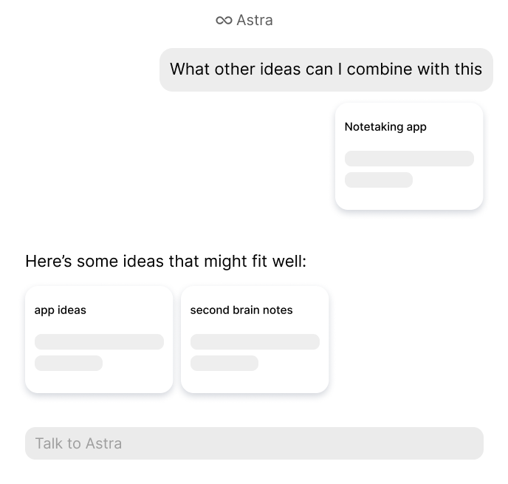Click the Astra infinity logo icon
This screenshot has width=508, height=484.
click(x=224, y=21)
